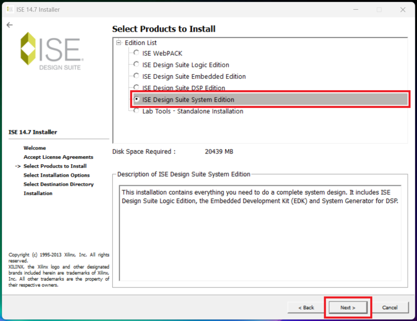417x321 pixels.
Task: Click the Next > button
Action: 348,308
